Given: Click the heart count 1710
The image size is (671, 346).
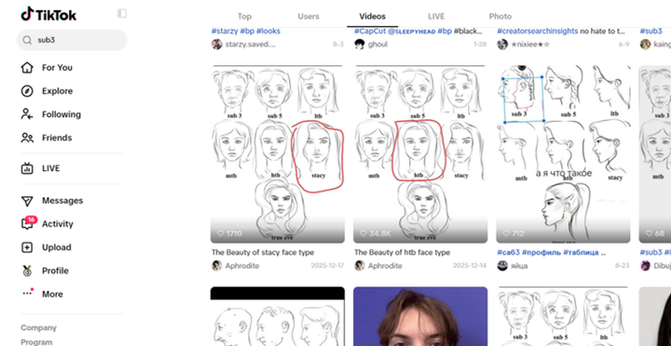Looking at the screenshot, I should 230,233.
